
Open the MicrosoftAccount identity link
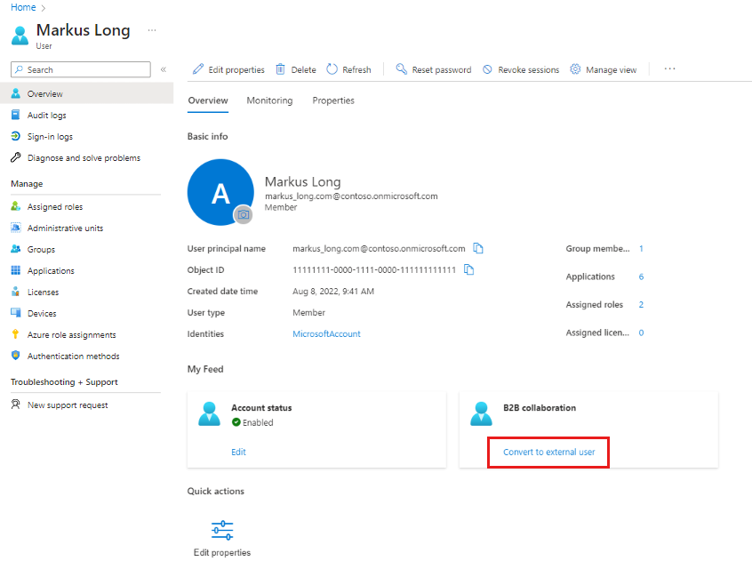[x=325, y=333]
